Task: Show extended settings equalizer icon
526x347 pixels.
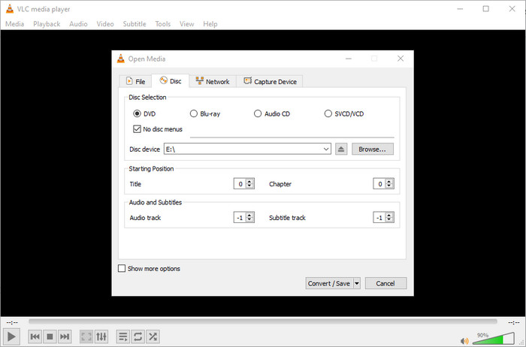Action: (102, 336)
